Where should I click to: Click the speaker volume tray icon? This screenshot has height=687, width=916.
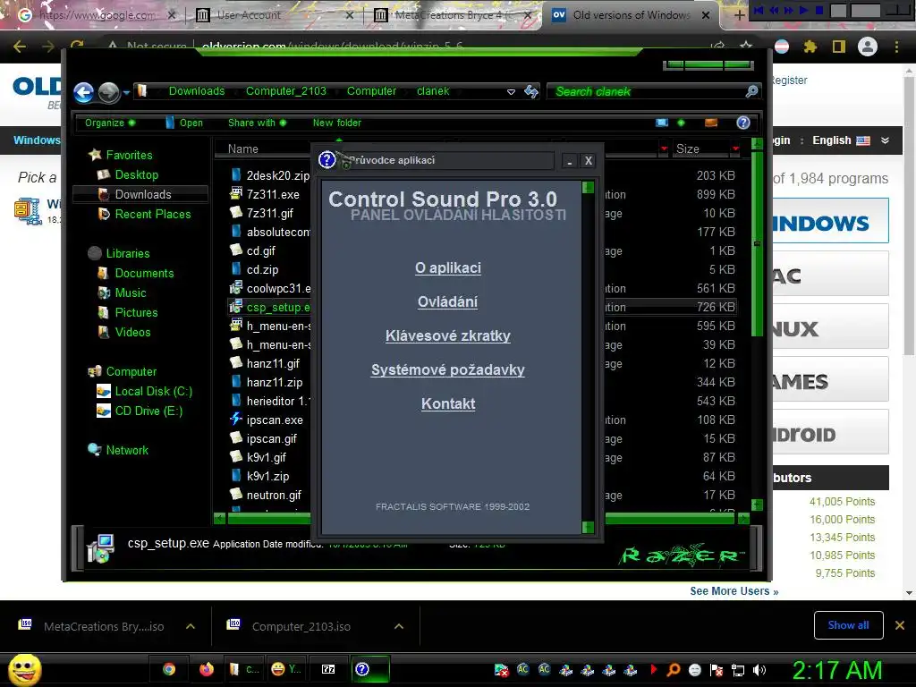pyautogui.click(x=759, y=670)
